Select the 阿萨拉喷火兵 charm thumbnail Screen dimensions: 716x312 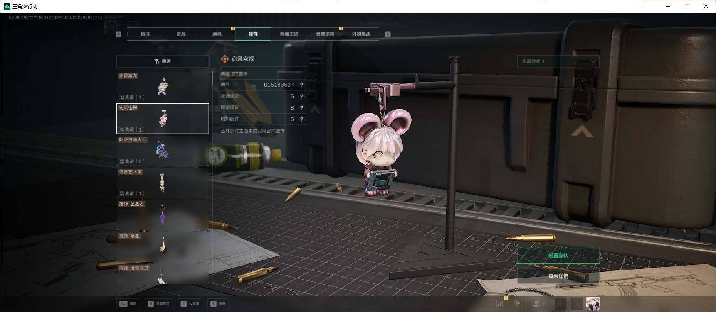tap(163, 151)
